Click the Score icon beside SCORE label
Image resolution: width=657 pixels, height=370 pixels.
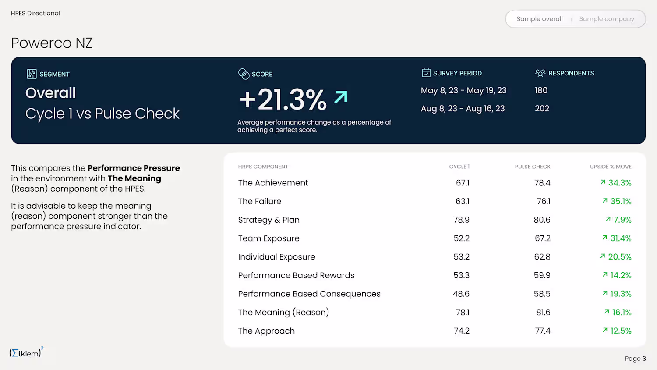coord(244,74)
